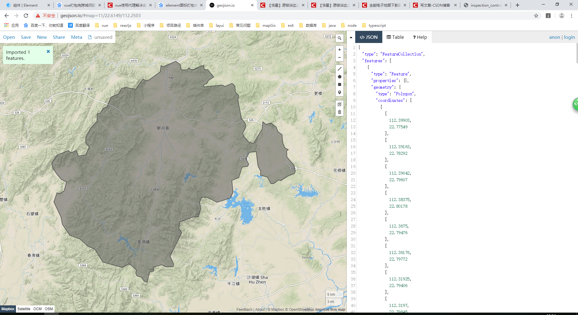Select the rectangle drawing tool

point(339,84)
